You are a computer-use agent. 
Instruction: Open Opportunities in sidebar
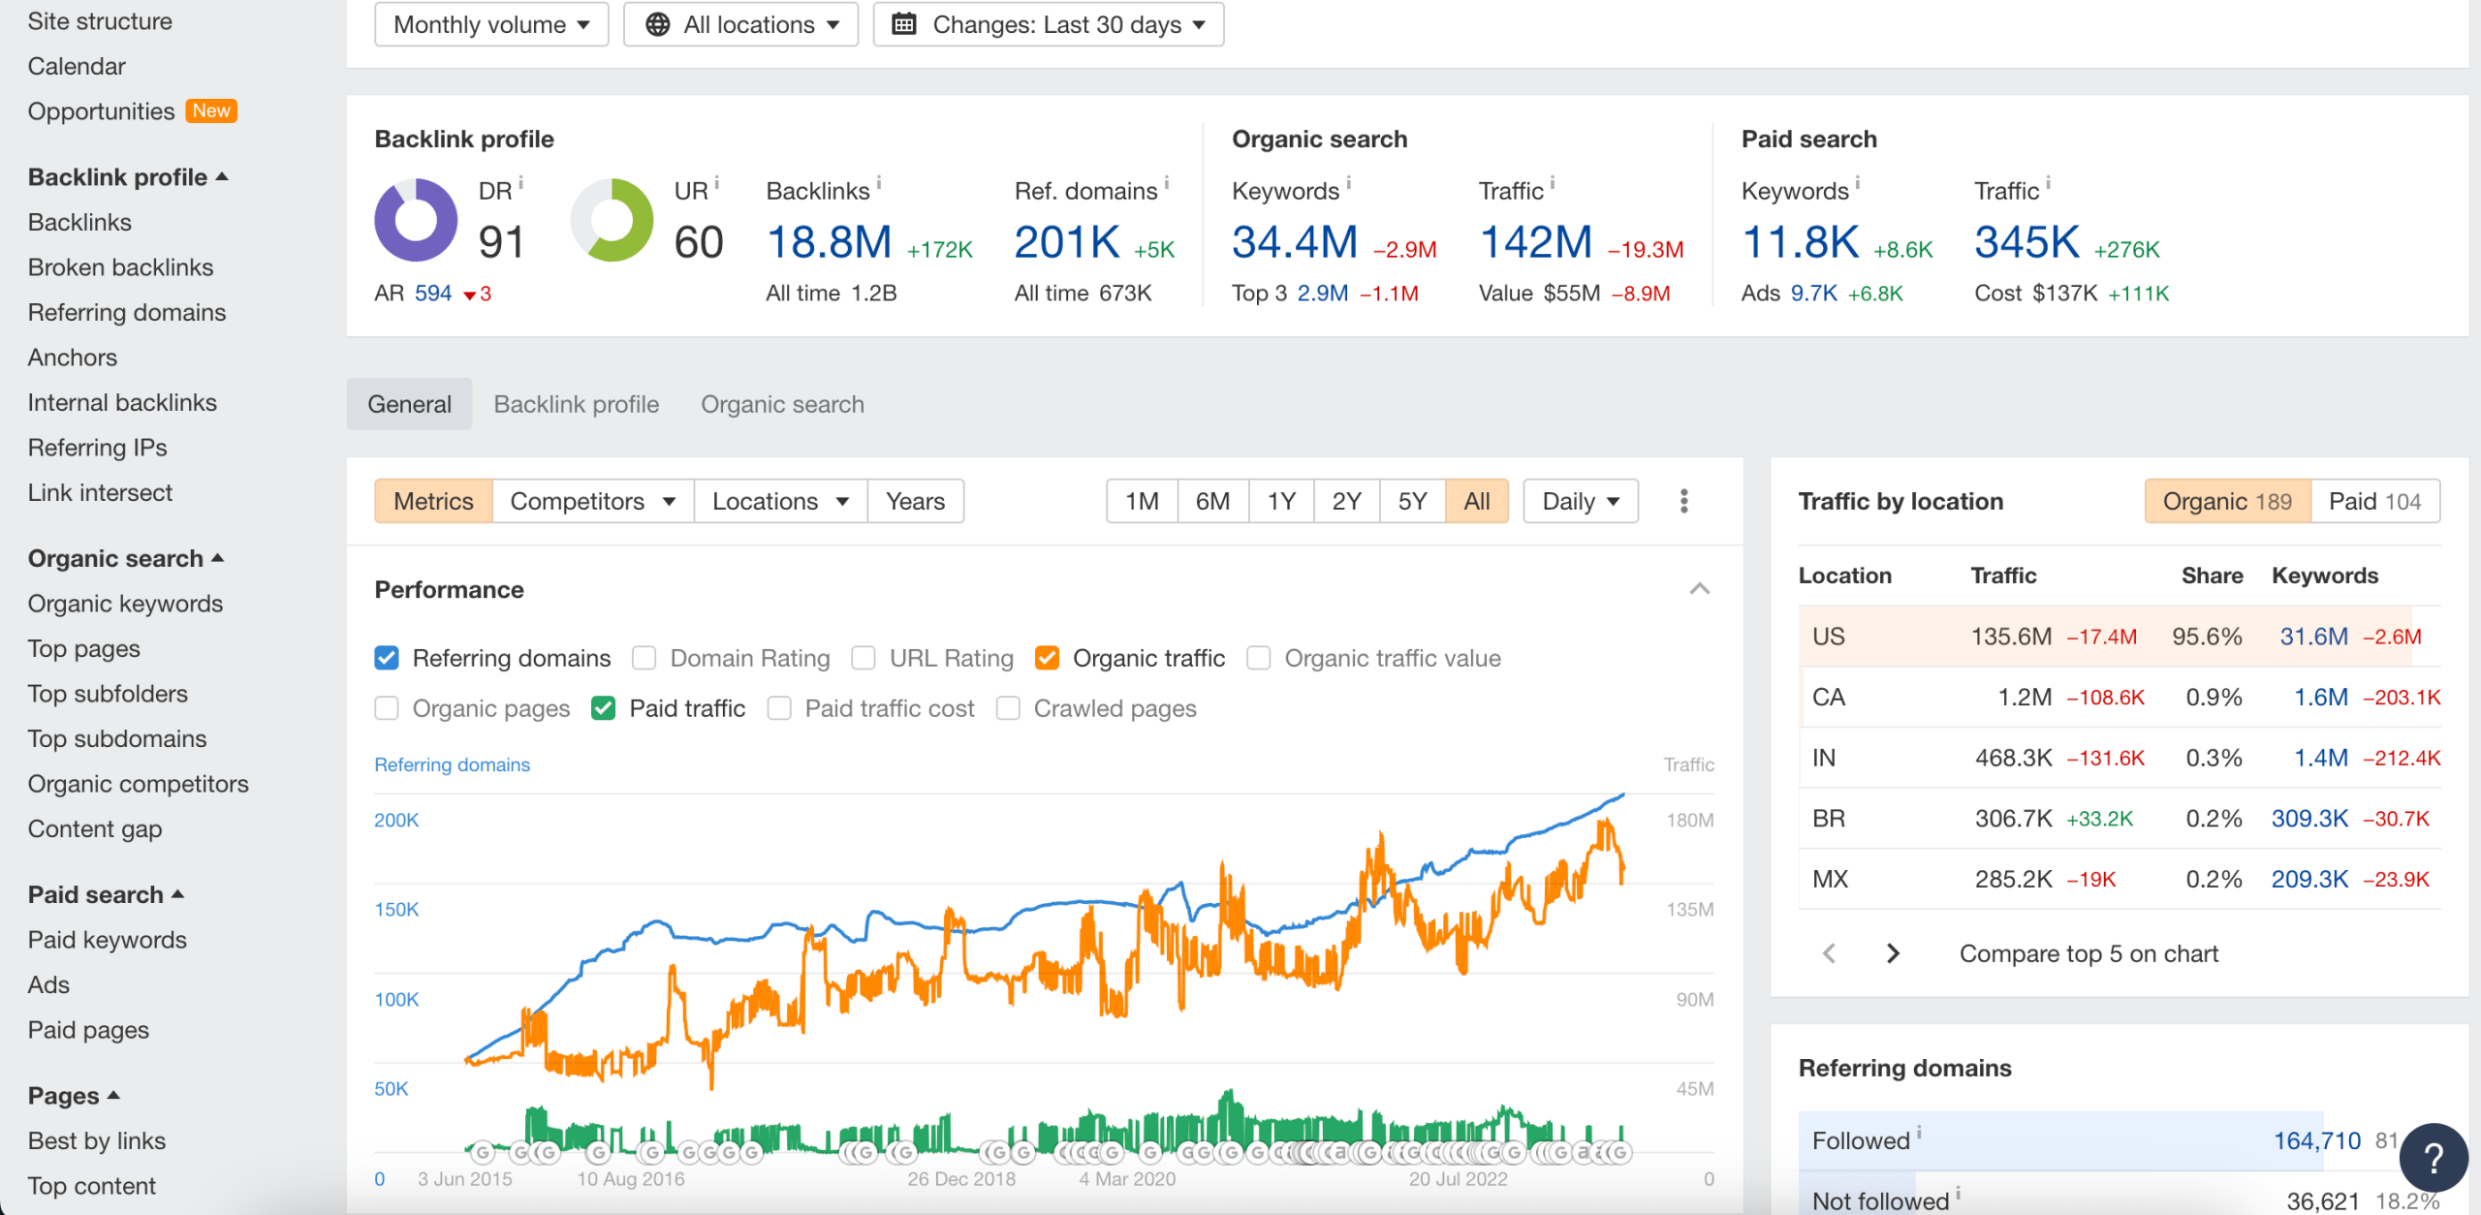click(x=101, y=111)
